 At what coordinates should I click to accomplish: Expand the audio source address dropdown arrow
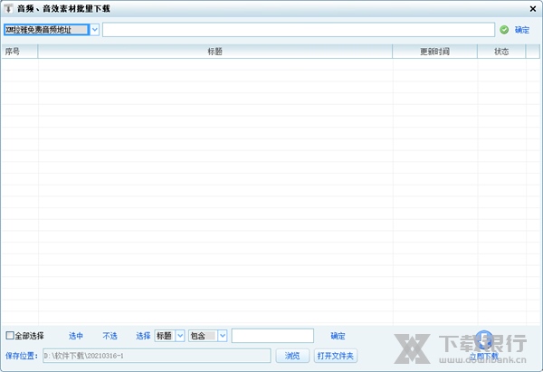click(x=95, y=30)
